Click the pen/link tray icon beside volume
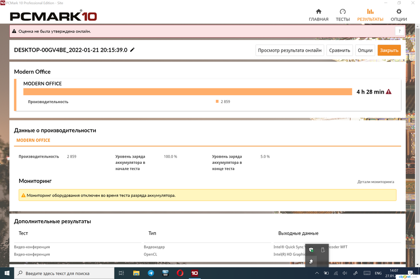The width and height of the screenshot is (420, 279). coord(355,273)
